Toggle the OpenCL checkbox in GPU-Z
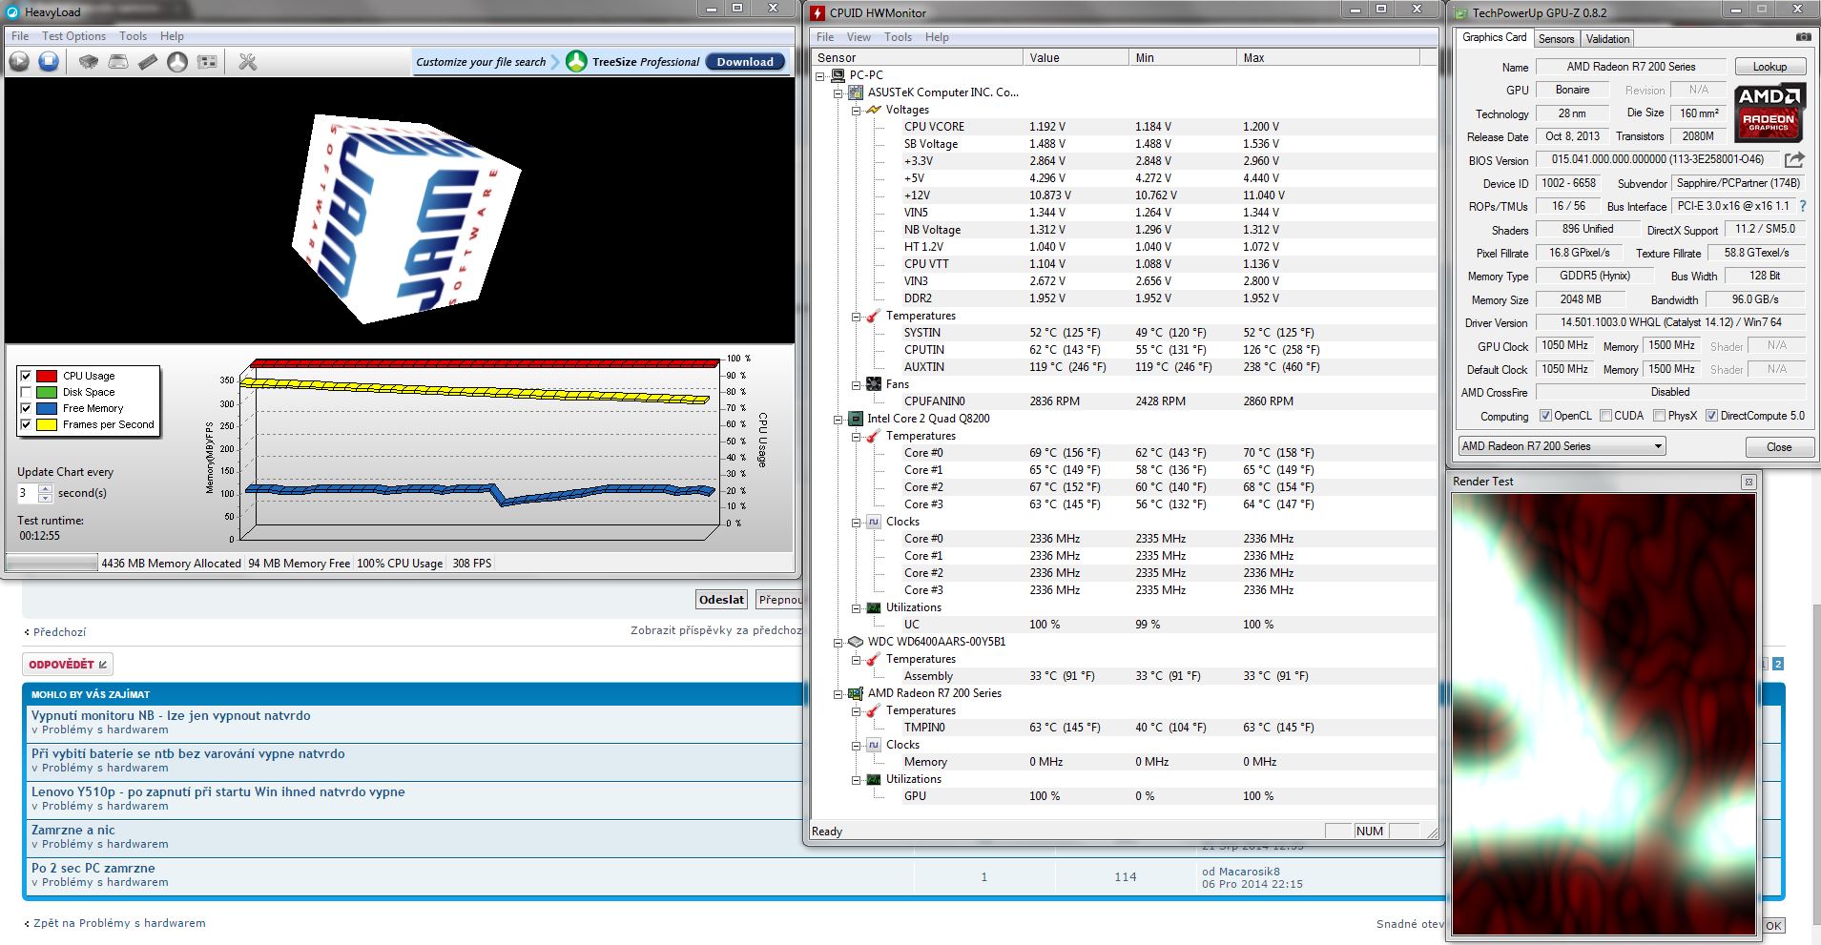This screenshot has width=1821, height=945. (x=1545, y=416)
